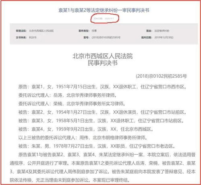Click the 文书种类 label
This screenshot has height=185, width=201.
(21, 37)
